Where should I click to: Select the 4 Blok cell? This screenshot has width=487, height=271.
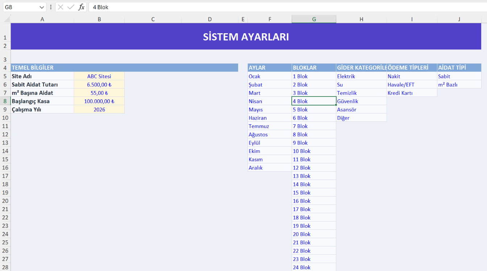314,101
